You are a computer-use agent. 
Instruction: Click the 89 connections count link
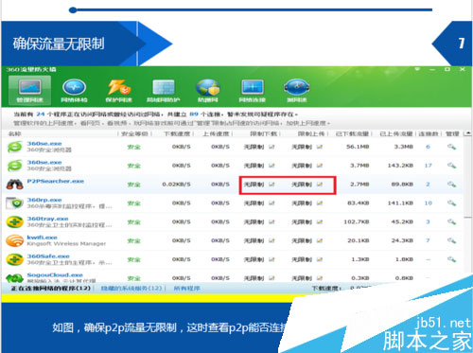(194, 115)
